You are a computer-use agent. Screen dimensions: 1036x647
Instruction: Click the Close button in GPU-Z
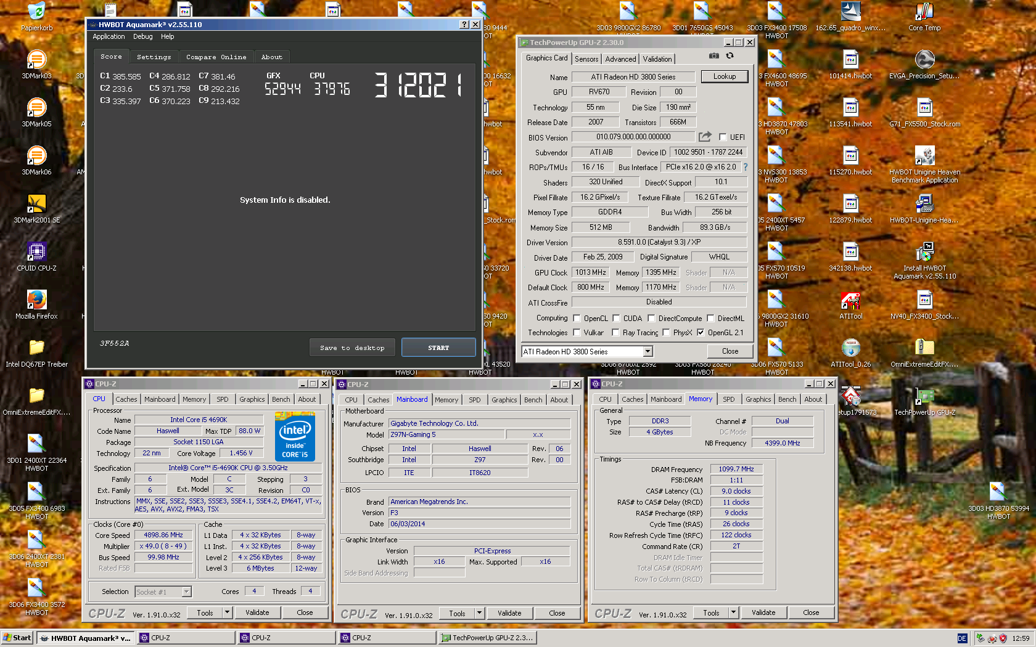(x=730, y=351)
